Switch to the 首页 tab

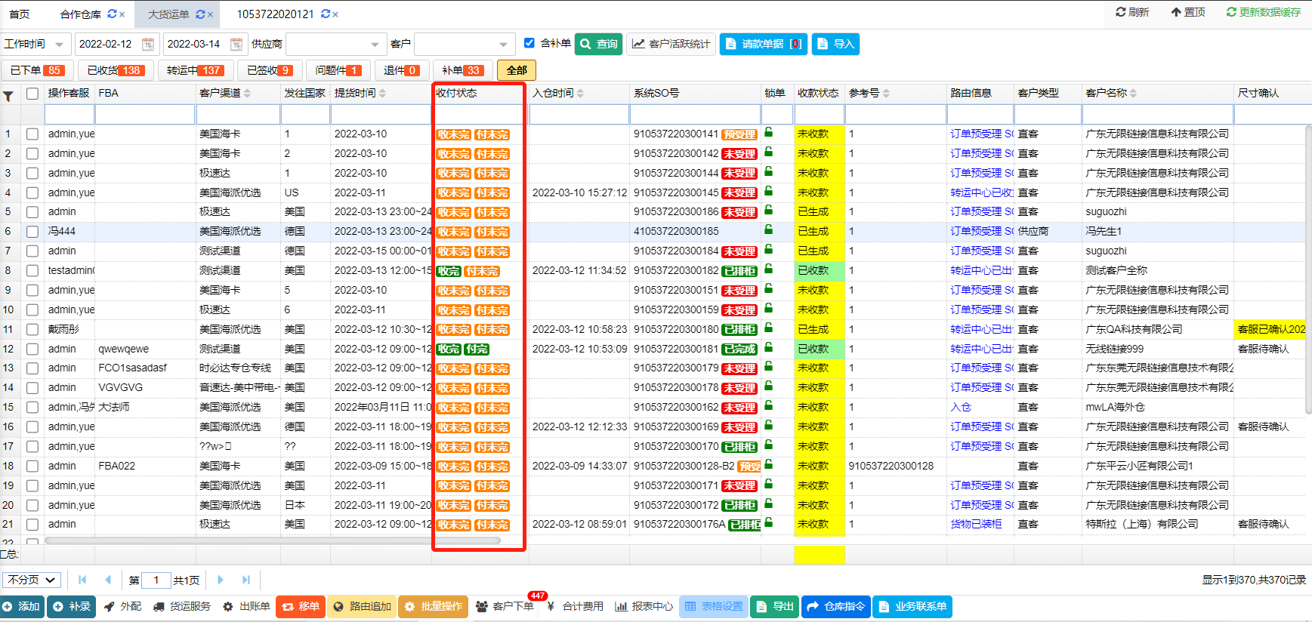pos(20,14)
